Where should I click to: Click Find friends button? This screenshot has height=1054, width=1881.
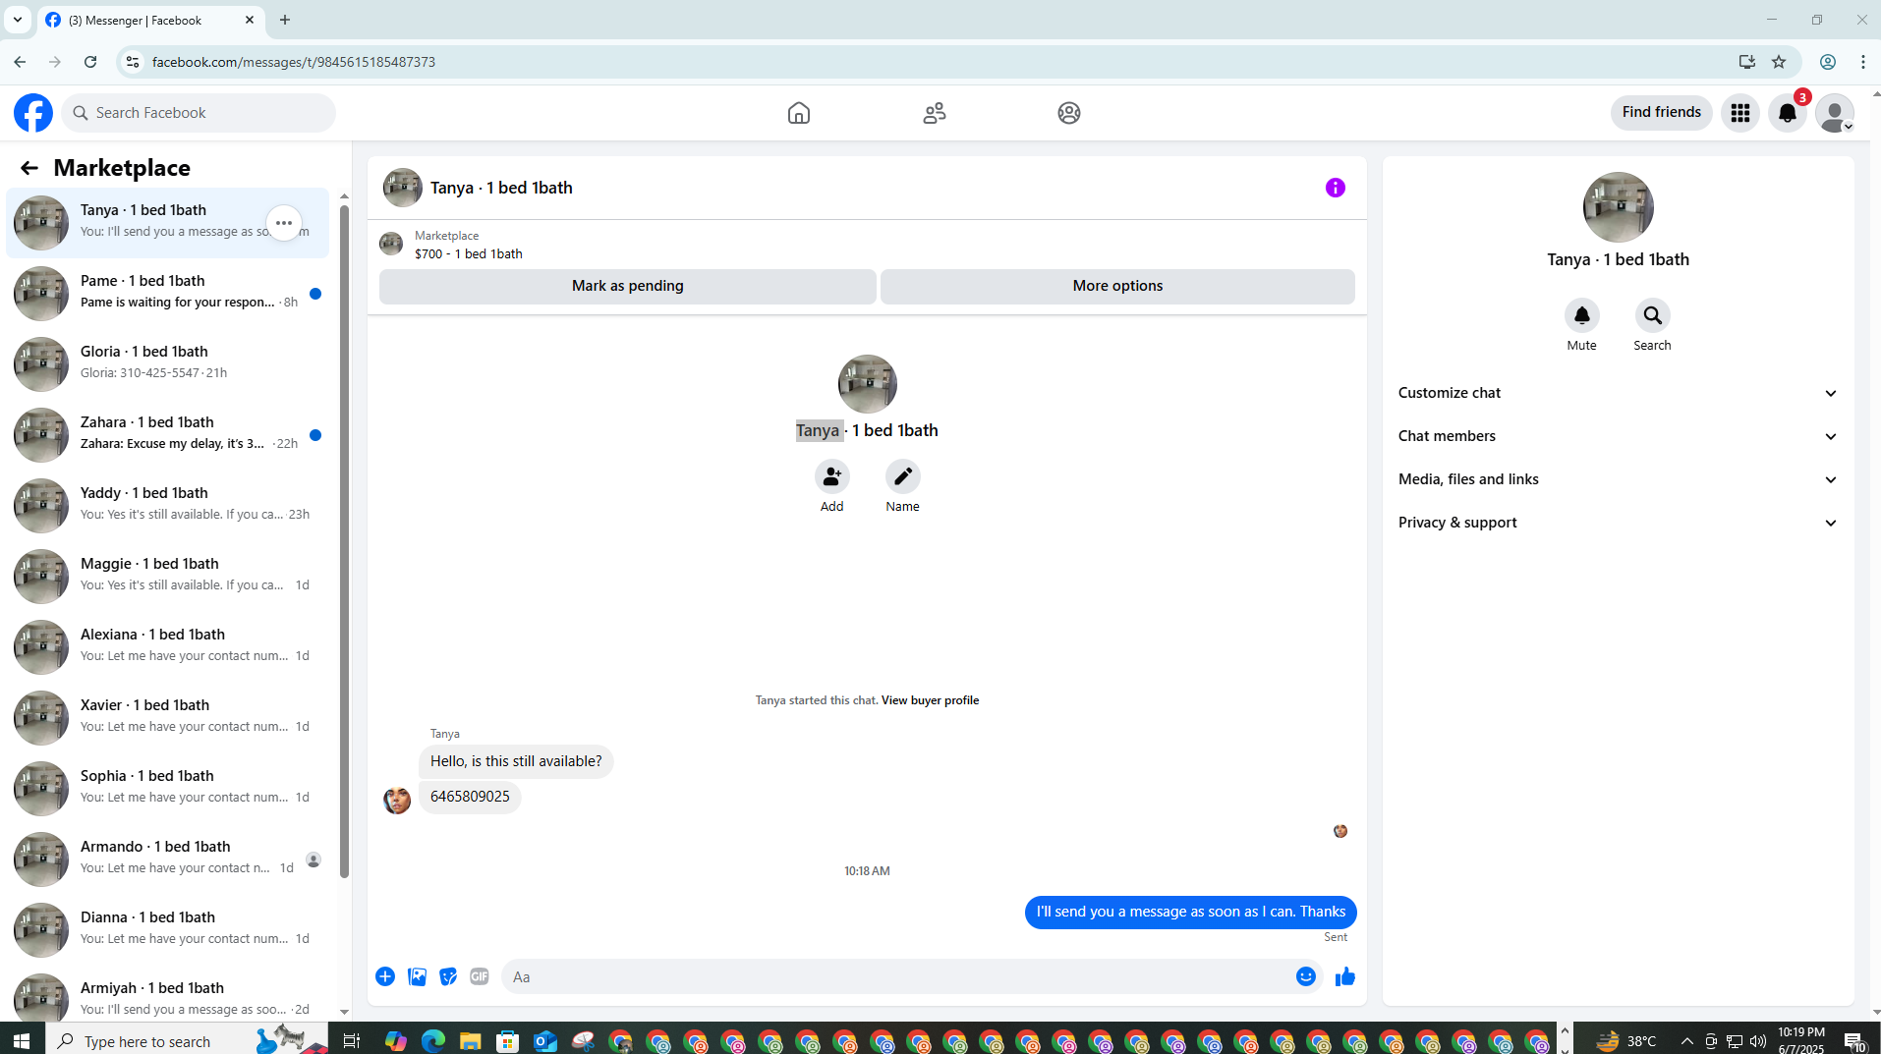1661,112
